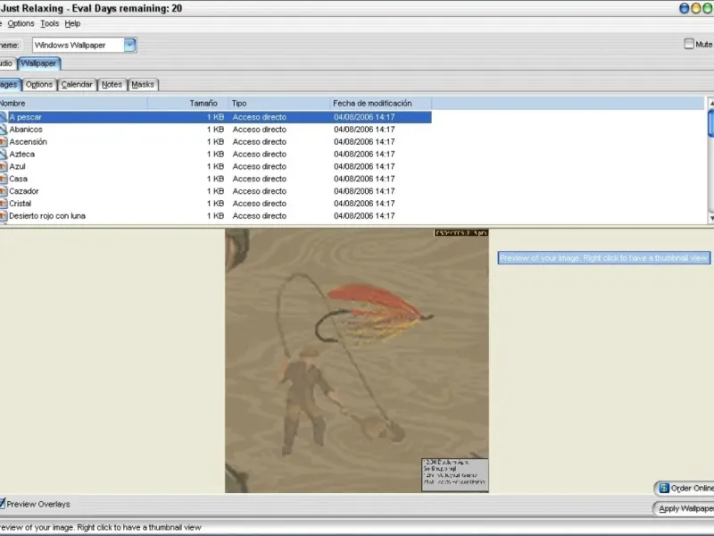
Task: Sort the list by the Tamaño column header
Action: [187, 103]
